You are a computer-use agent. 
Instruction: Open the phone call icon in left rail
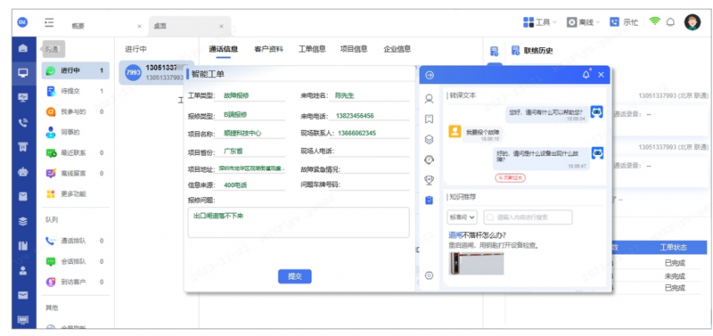pyautogui.click(x=23, y=122)
